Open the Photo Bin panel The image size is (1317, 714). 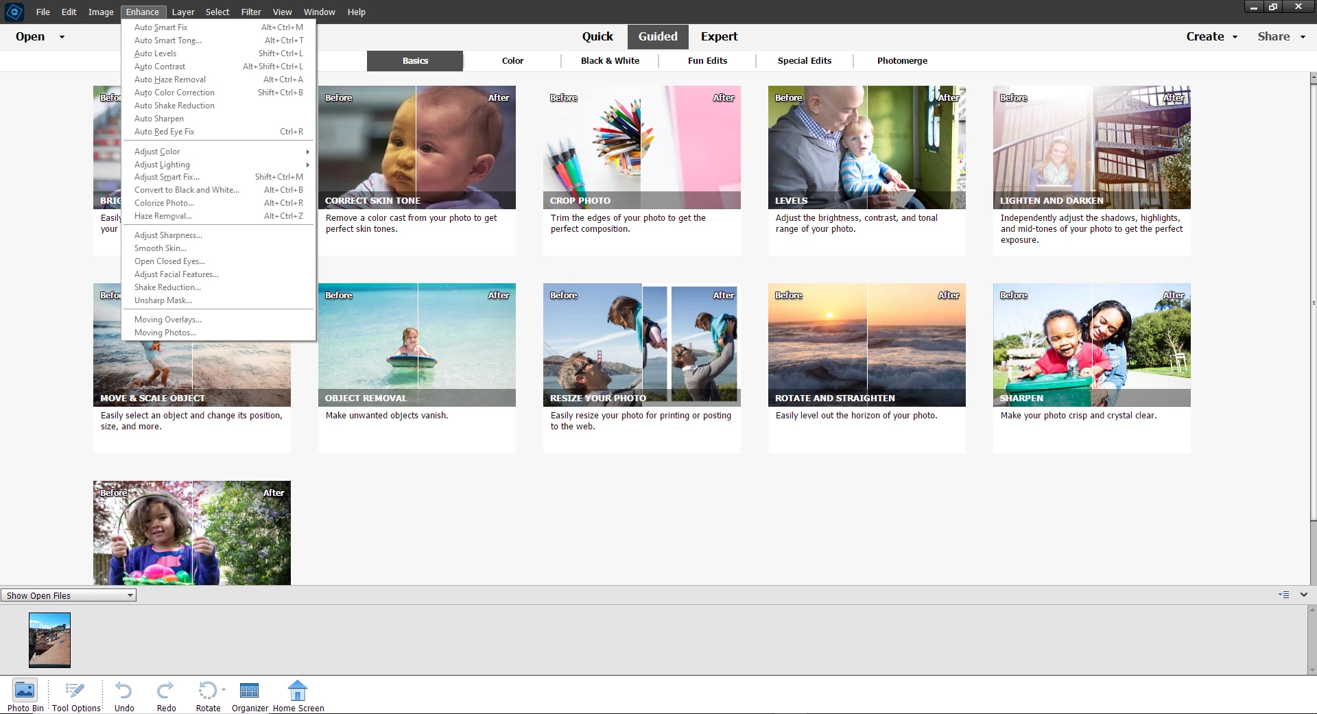25,695
